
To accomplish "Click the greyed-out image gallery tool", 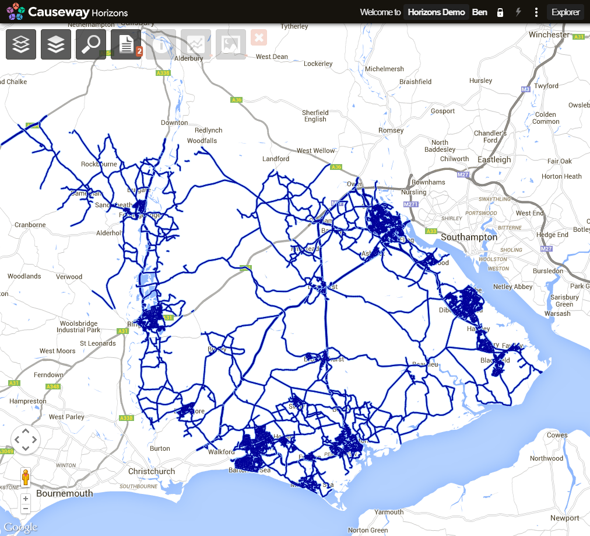I will click(x=231, y=44).
